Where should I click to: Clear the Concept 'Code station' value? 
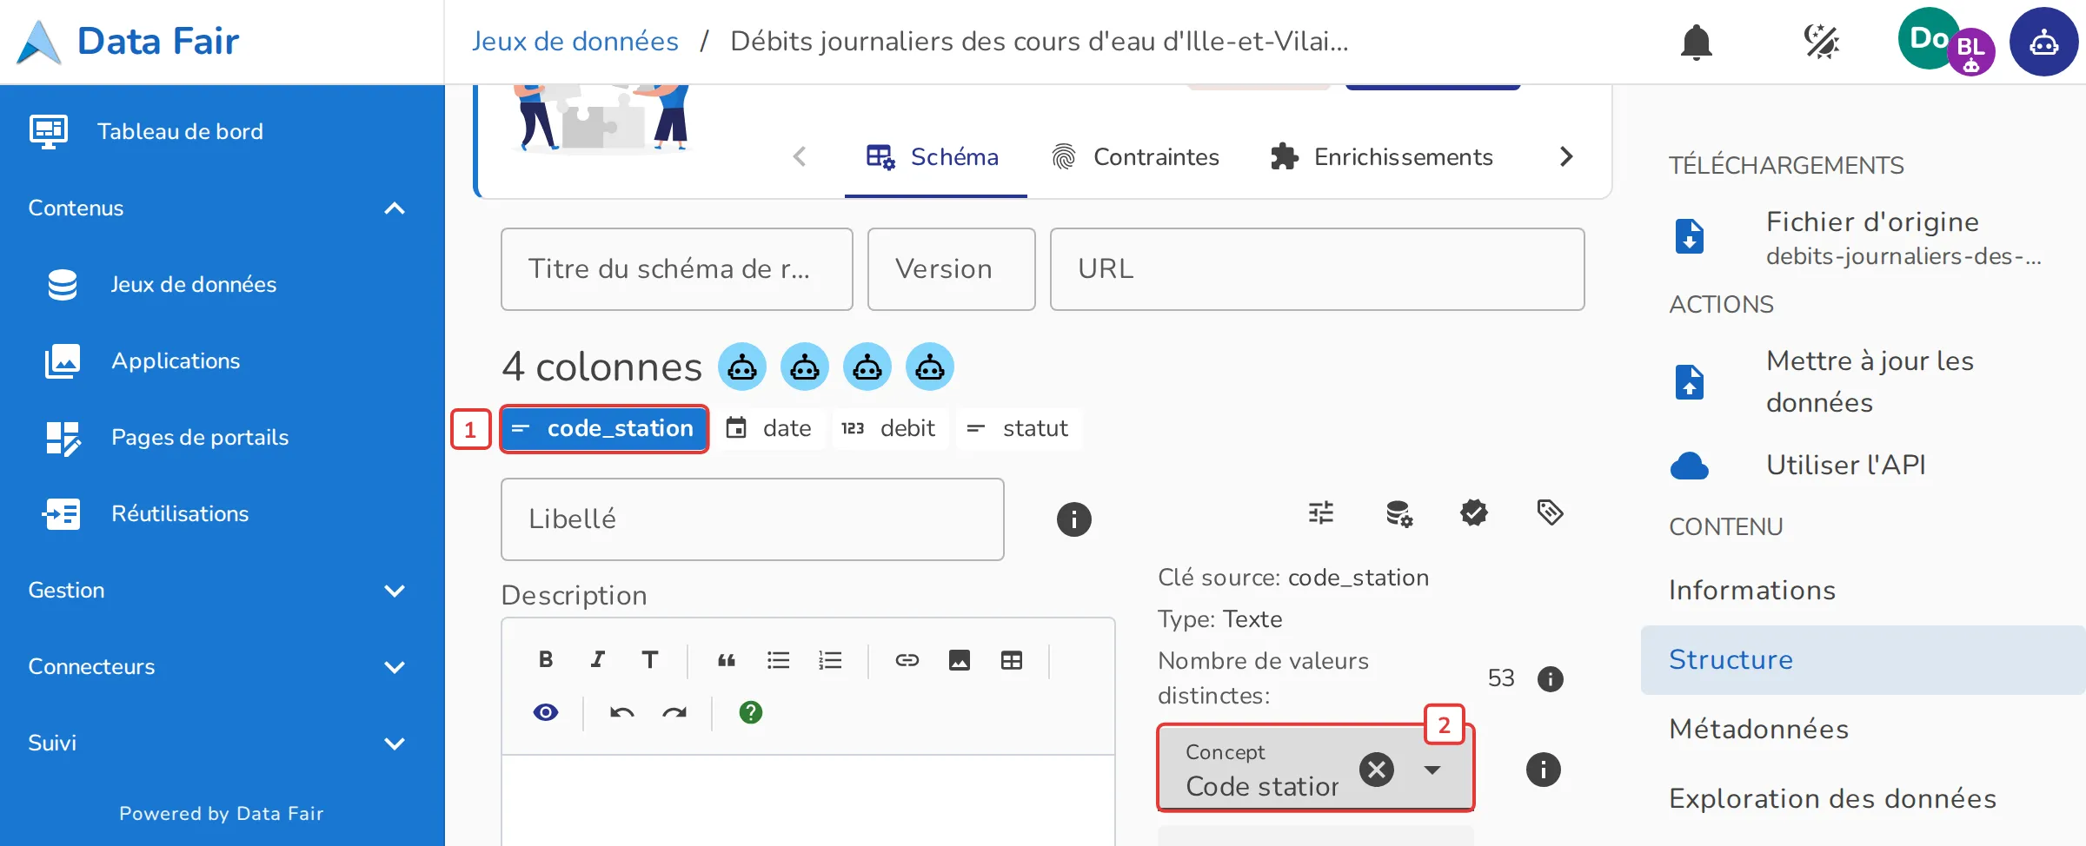tap(1377, 770)
